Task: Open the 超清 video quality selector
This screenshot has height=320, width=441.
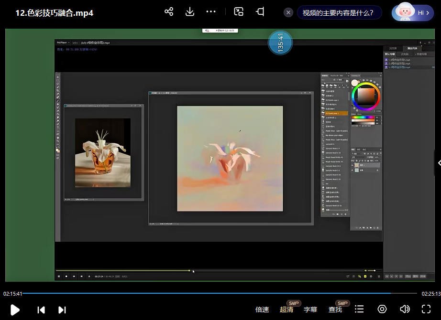Action: (x=287, y=309)
